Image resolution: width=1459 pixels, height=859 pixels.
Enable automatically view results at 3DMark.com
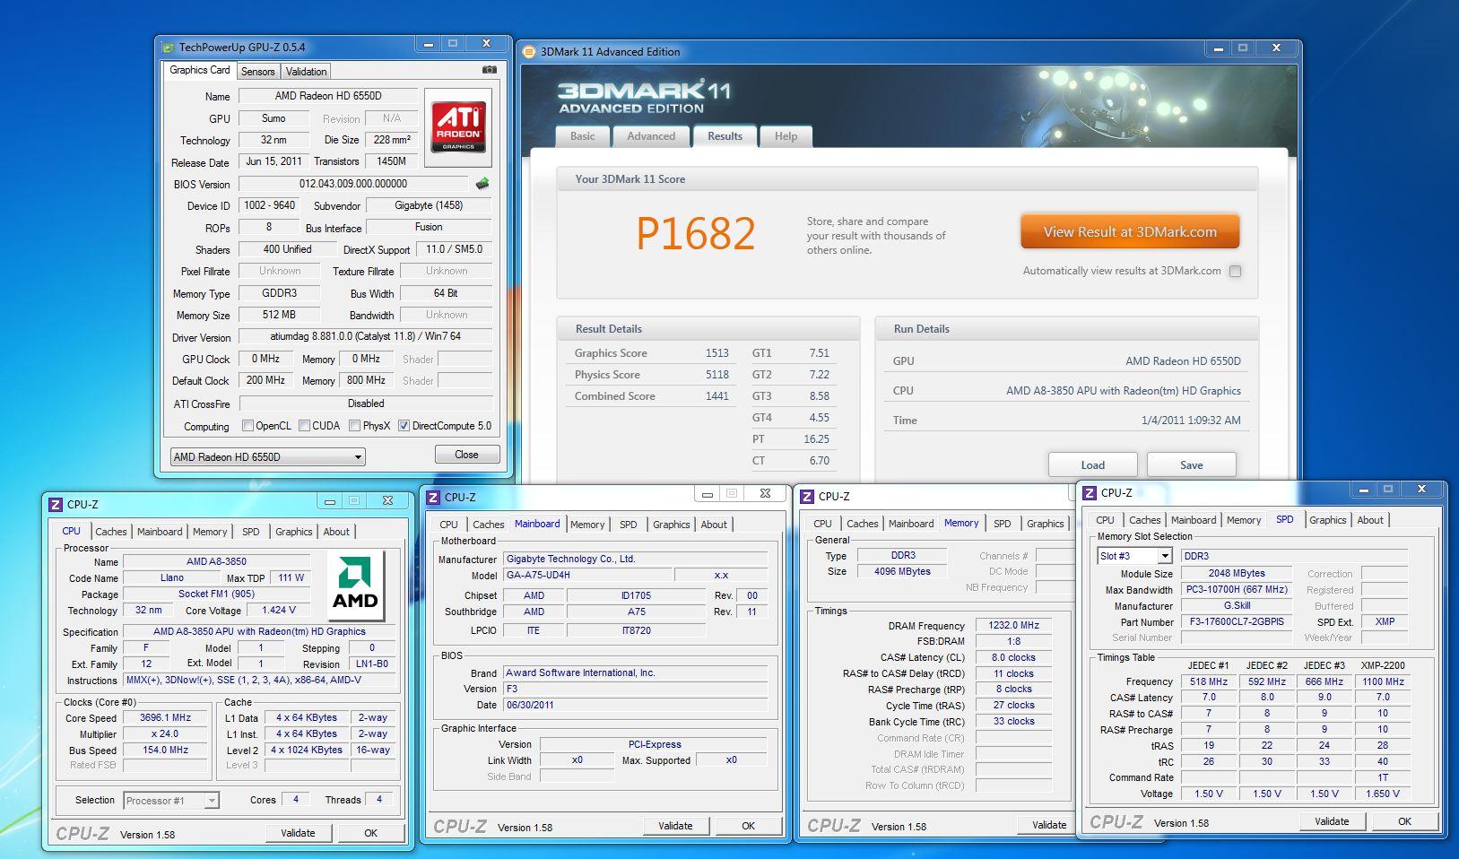(x=1235, y=271)
